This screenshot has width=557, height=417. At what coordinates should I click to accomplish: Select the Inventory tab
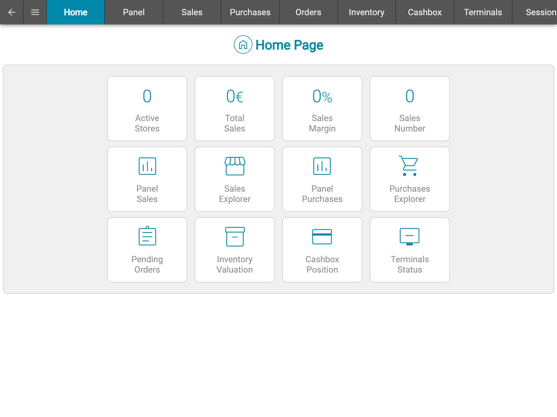[x=366, y=12]
